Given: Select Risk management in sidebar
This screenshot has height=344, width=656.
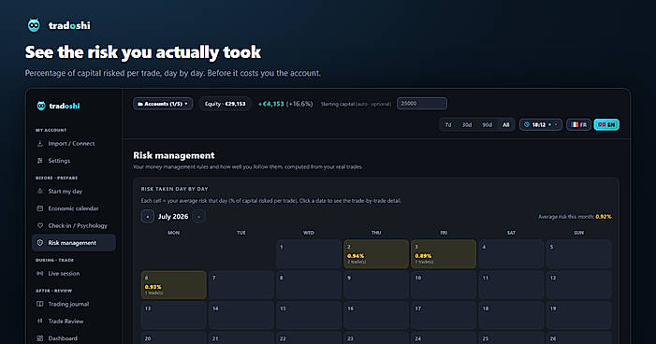Looking at the screenshot, I should click(74, 243).
